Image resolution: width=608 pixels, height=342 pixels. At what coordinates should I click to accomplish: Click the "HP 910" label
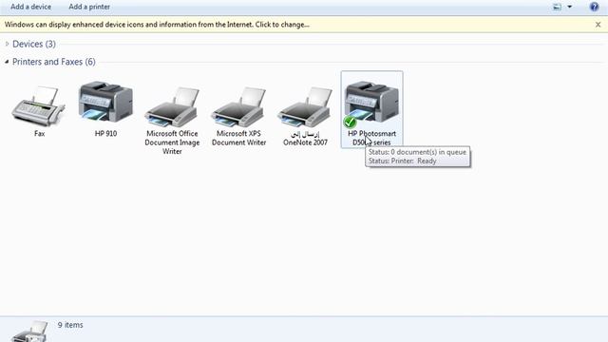tap(105, 133)
